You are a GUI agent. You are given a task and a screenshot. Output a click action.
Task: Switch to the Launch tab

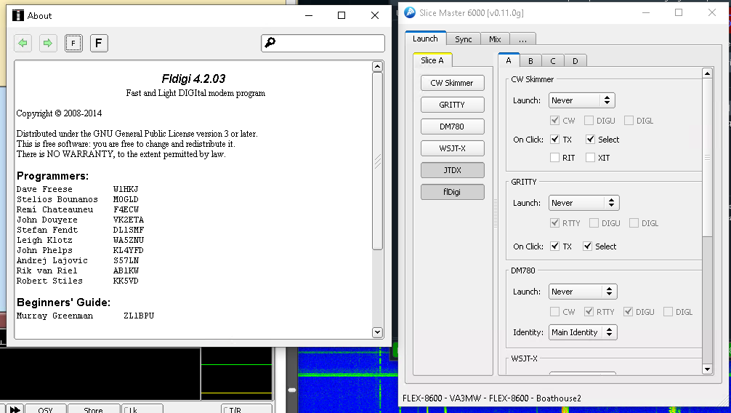(425, 39)
